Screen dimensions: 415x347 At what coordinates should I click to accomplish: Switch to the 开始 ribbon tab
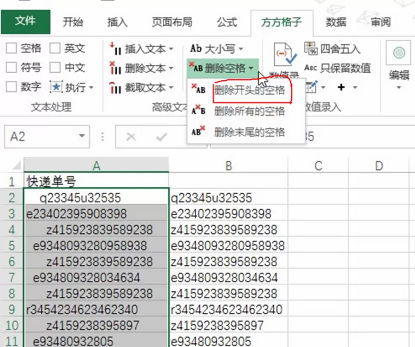pos(73,22)
